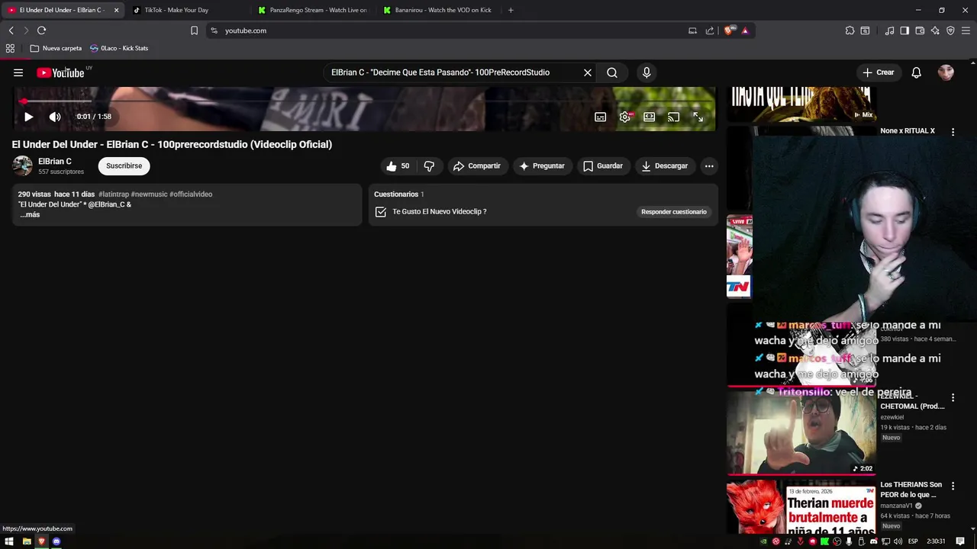This screenshot has width=977, height=549.
Task: Open Brave Leo AI sparkle icon
Action: click(935, 30)
